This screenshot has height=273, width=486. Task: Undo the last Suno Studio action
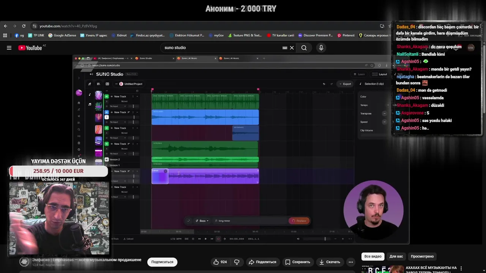click(x=324, y=84)
